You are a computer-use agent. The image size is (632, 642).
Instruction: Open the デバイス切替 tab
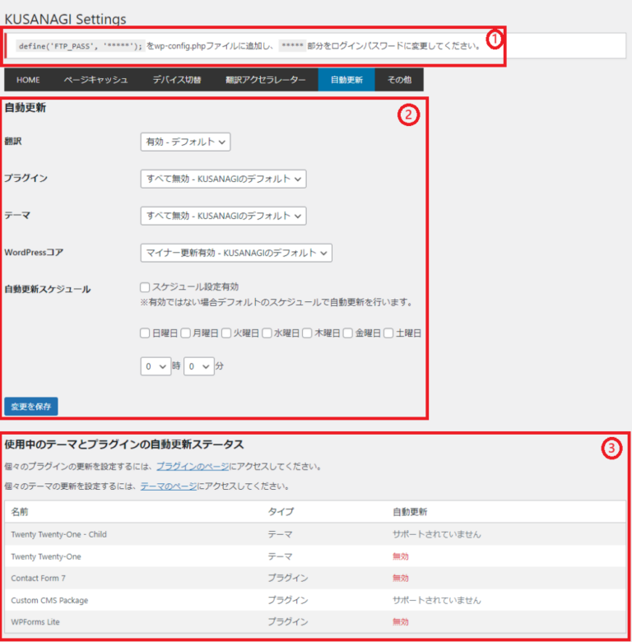[176, 80]
